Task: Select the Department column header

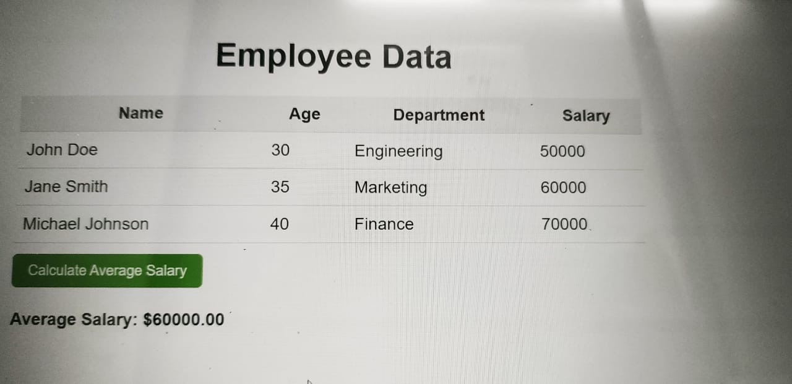Action: point(438,115)
